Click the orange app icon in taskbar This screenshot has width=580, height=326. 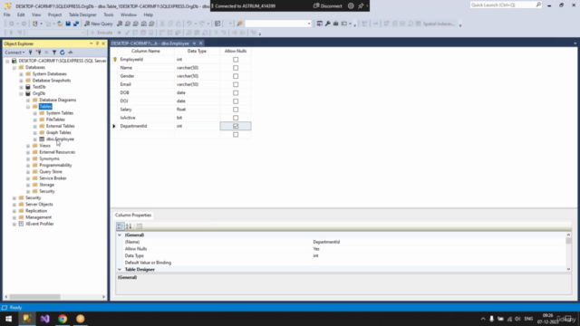[x=81, y=319]
